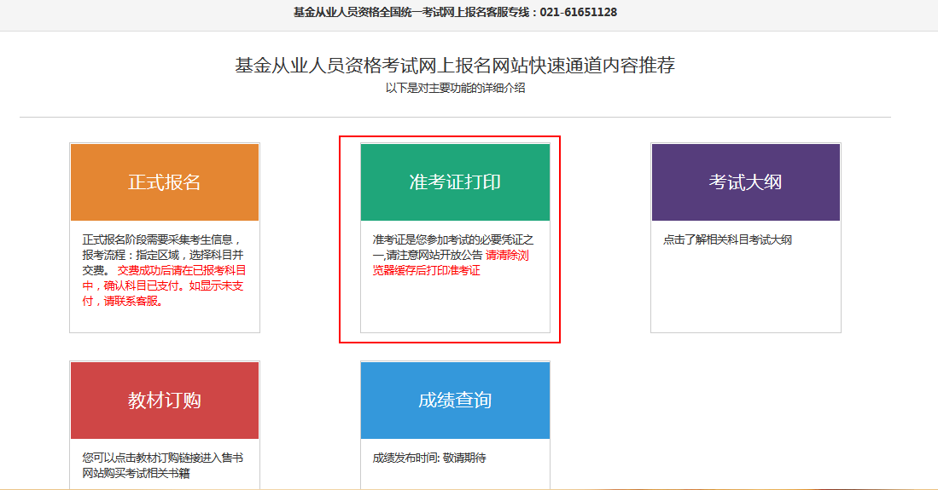The width and height of the screenshot is (938, 490).
Task: Click 准考证是您参加考试的必要凭证 description
Action: tap(452, 240)
